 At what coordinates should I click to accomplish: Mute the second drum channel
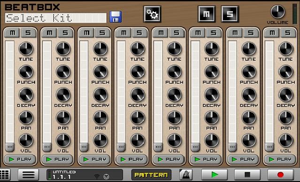coord(49,33)
